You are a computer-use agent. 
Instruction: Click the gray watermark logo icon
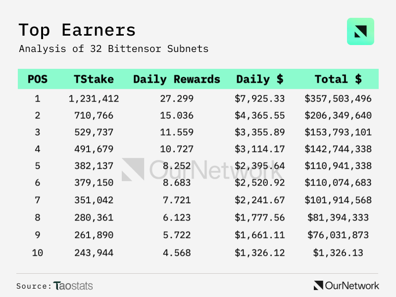tap(133, 169)
